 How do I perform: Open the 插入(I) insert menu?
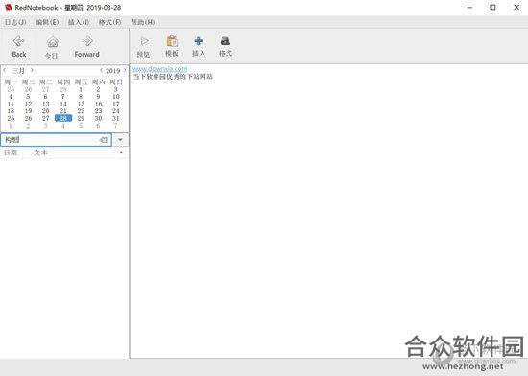(79, 22)
